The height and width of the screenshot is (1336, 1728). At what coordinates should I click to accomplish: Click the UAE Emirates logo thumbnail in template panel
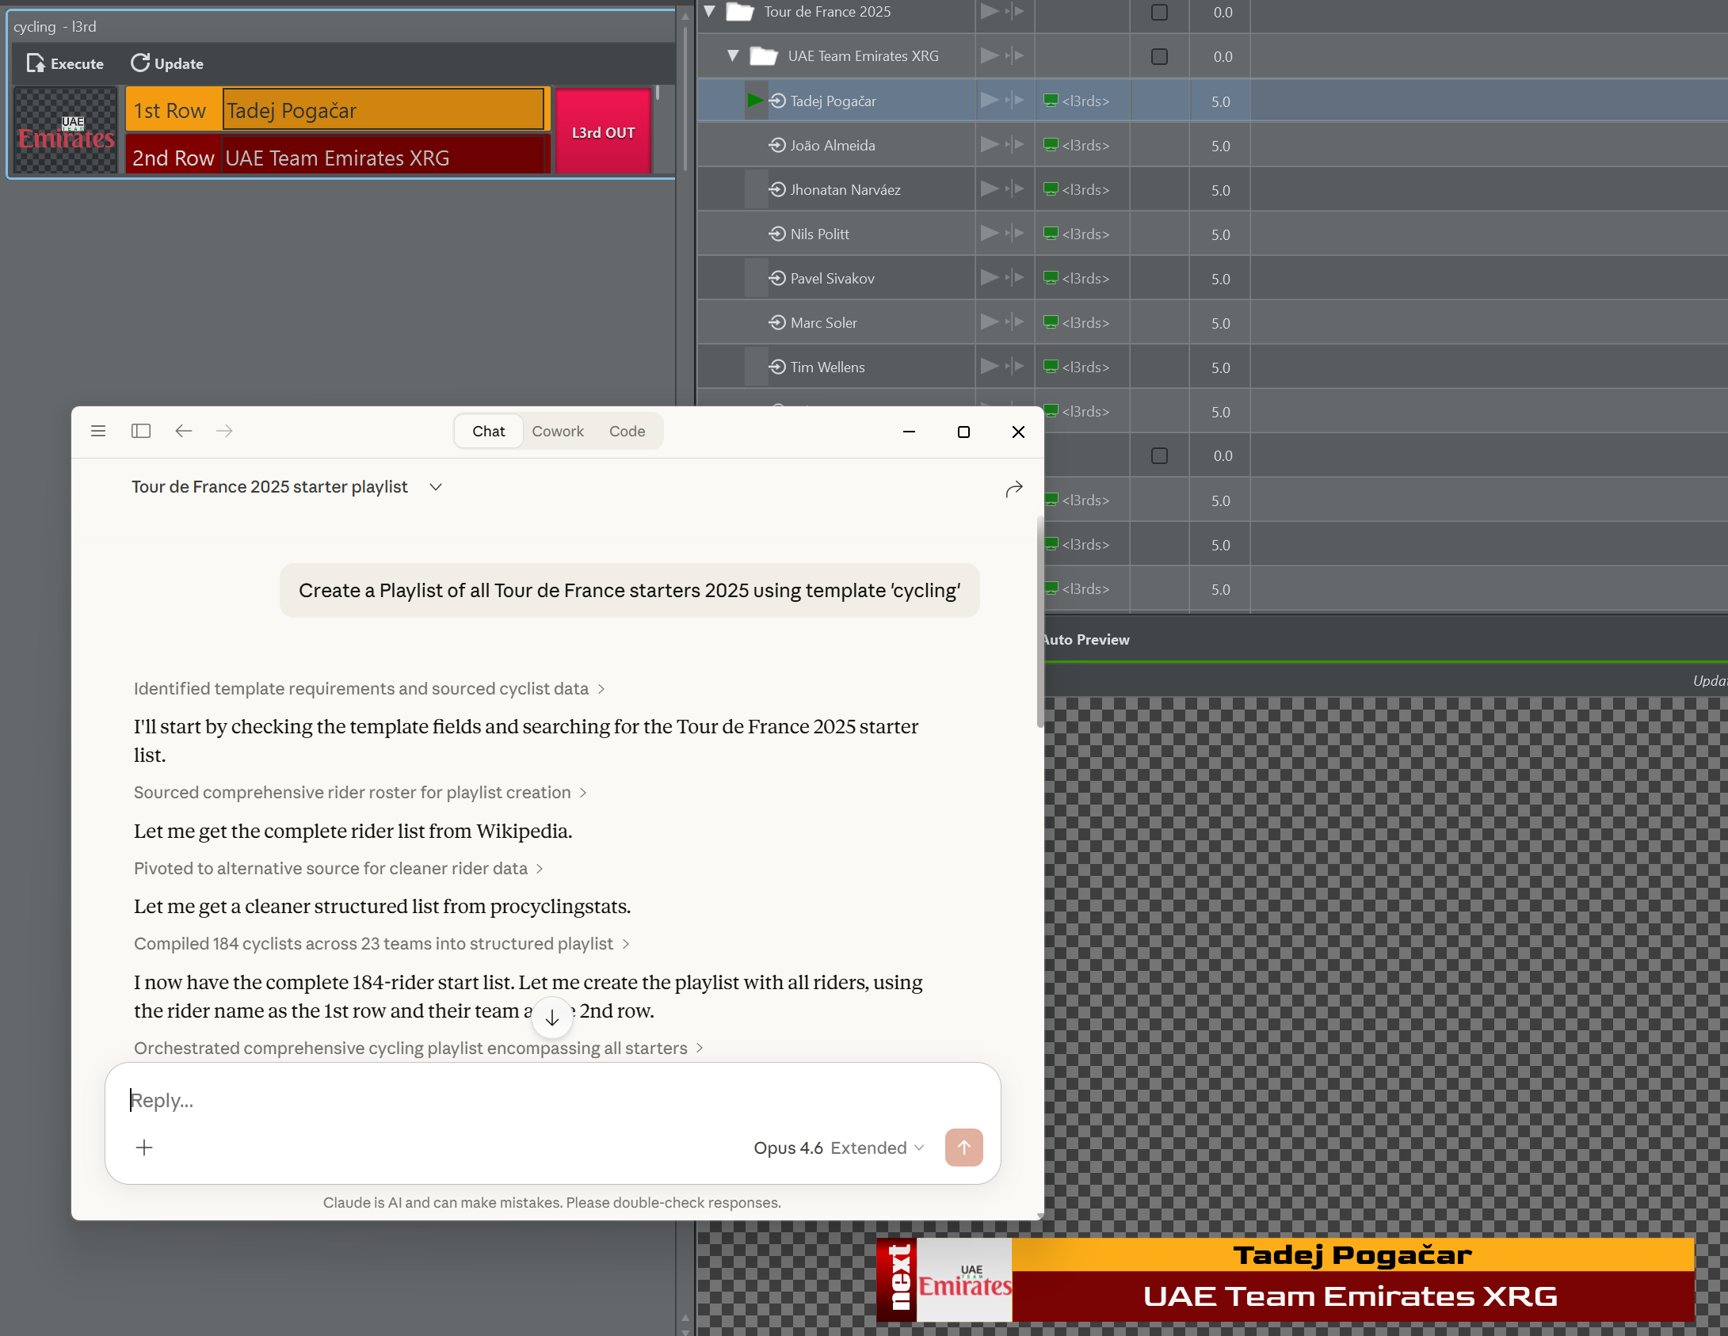(67, 131)
